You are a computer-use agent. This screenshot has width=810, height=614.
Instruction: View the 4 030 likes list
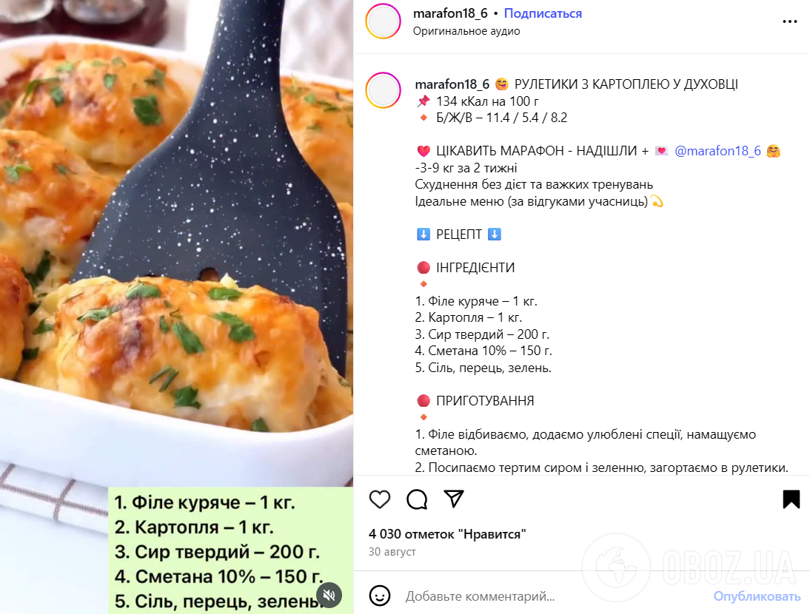coord(447,534)
